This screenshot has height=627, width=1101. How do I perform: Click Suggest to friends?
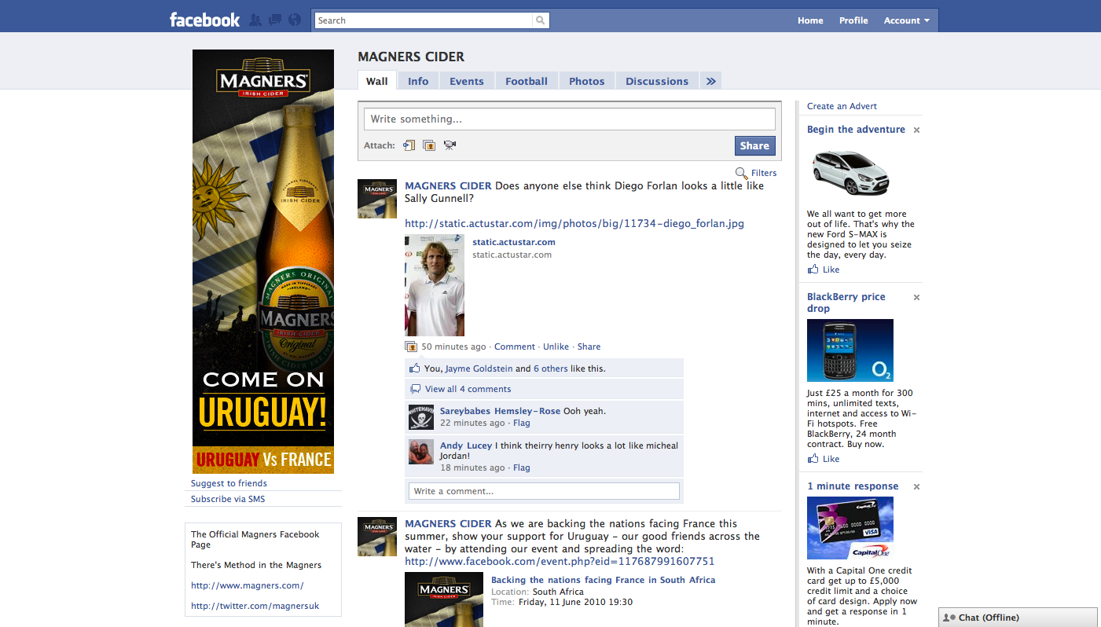229,483
